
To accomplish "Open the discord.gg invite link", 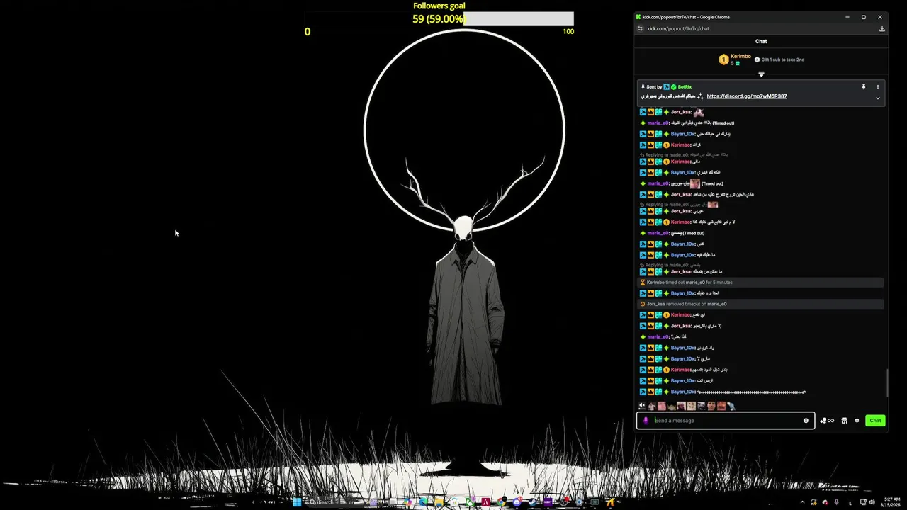I will pyautogui.click(x=747, y=96).
